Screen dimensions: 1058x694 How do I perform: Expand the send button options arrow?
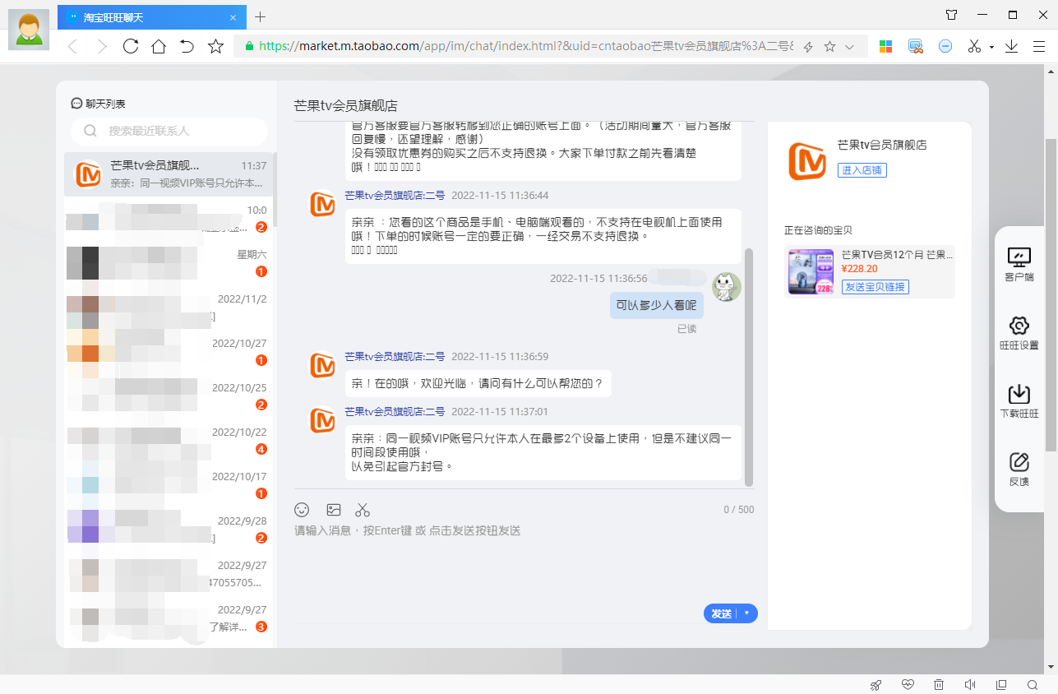(747, 613)
